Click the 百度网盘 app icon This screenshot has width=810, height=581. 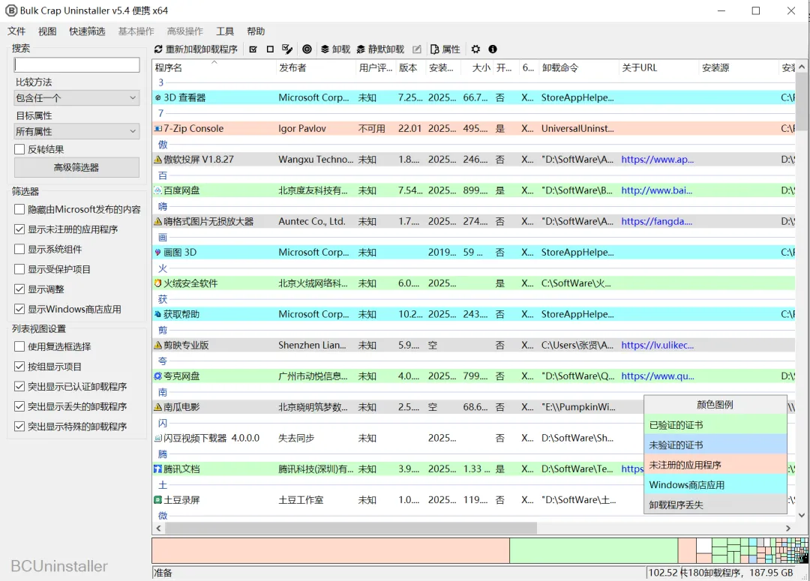tap(158, 190)
